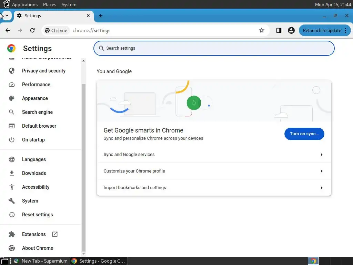The image size is (353, 265).
Task: Open Performance settings section
Action: point(36,85)
